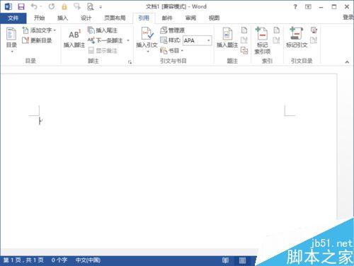Switch to the 视图 tab
Image resolution: width=354 pixels, height=266 pixels.
tap(214, 18)
